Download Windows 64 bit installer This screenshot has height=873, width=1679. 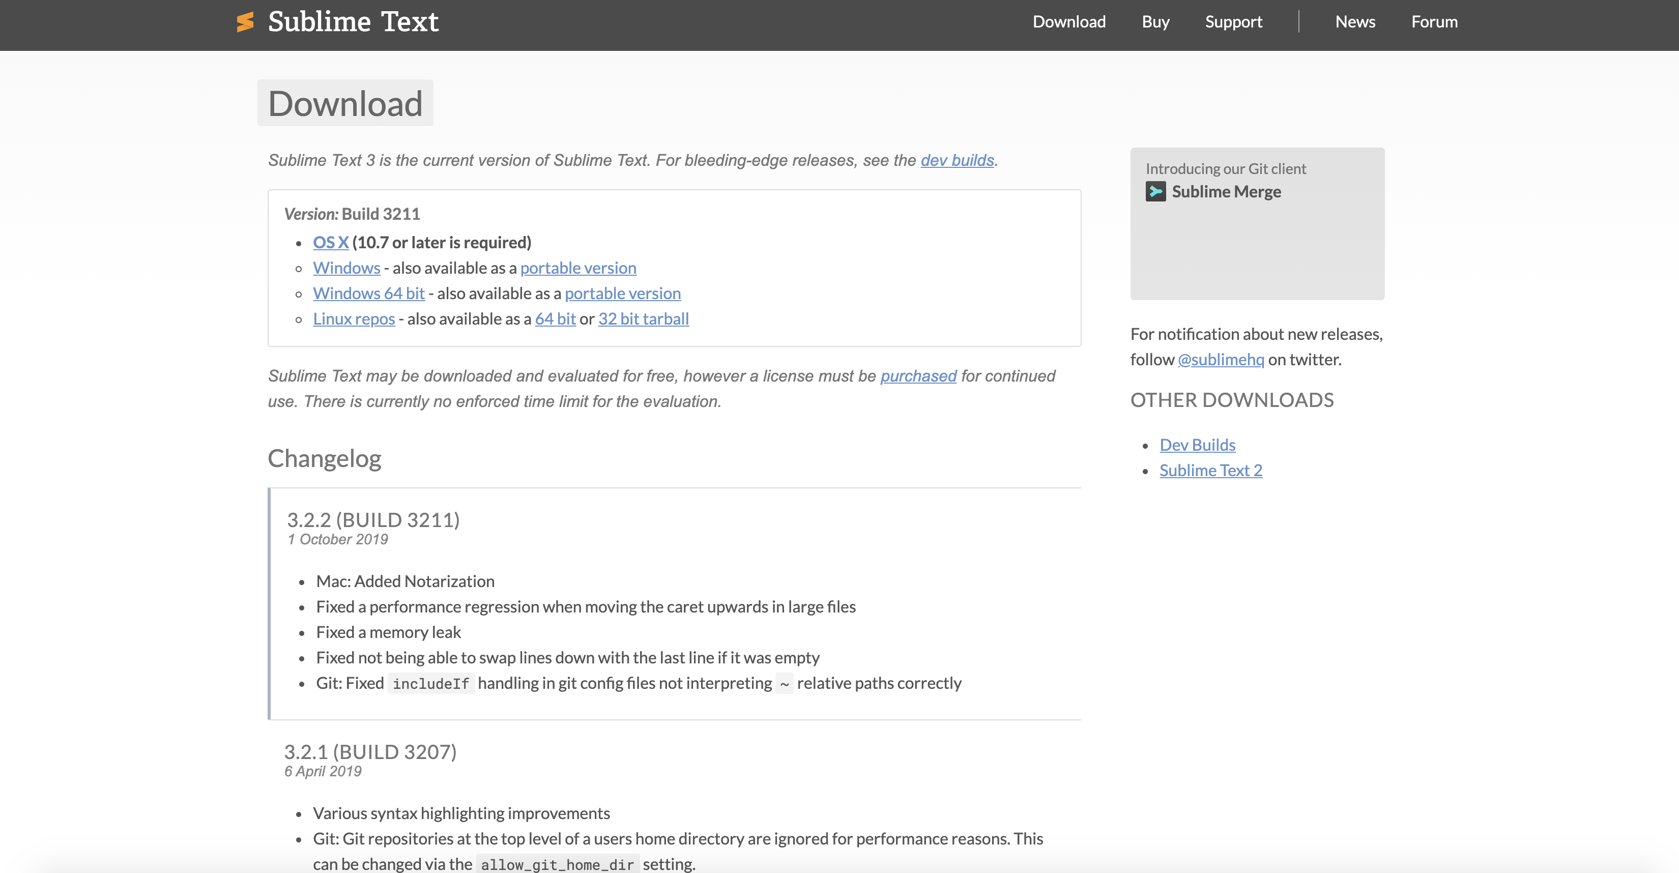tap(368, 293)
